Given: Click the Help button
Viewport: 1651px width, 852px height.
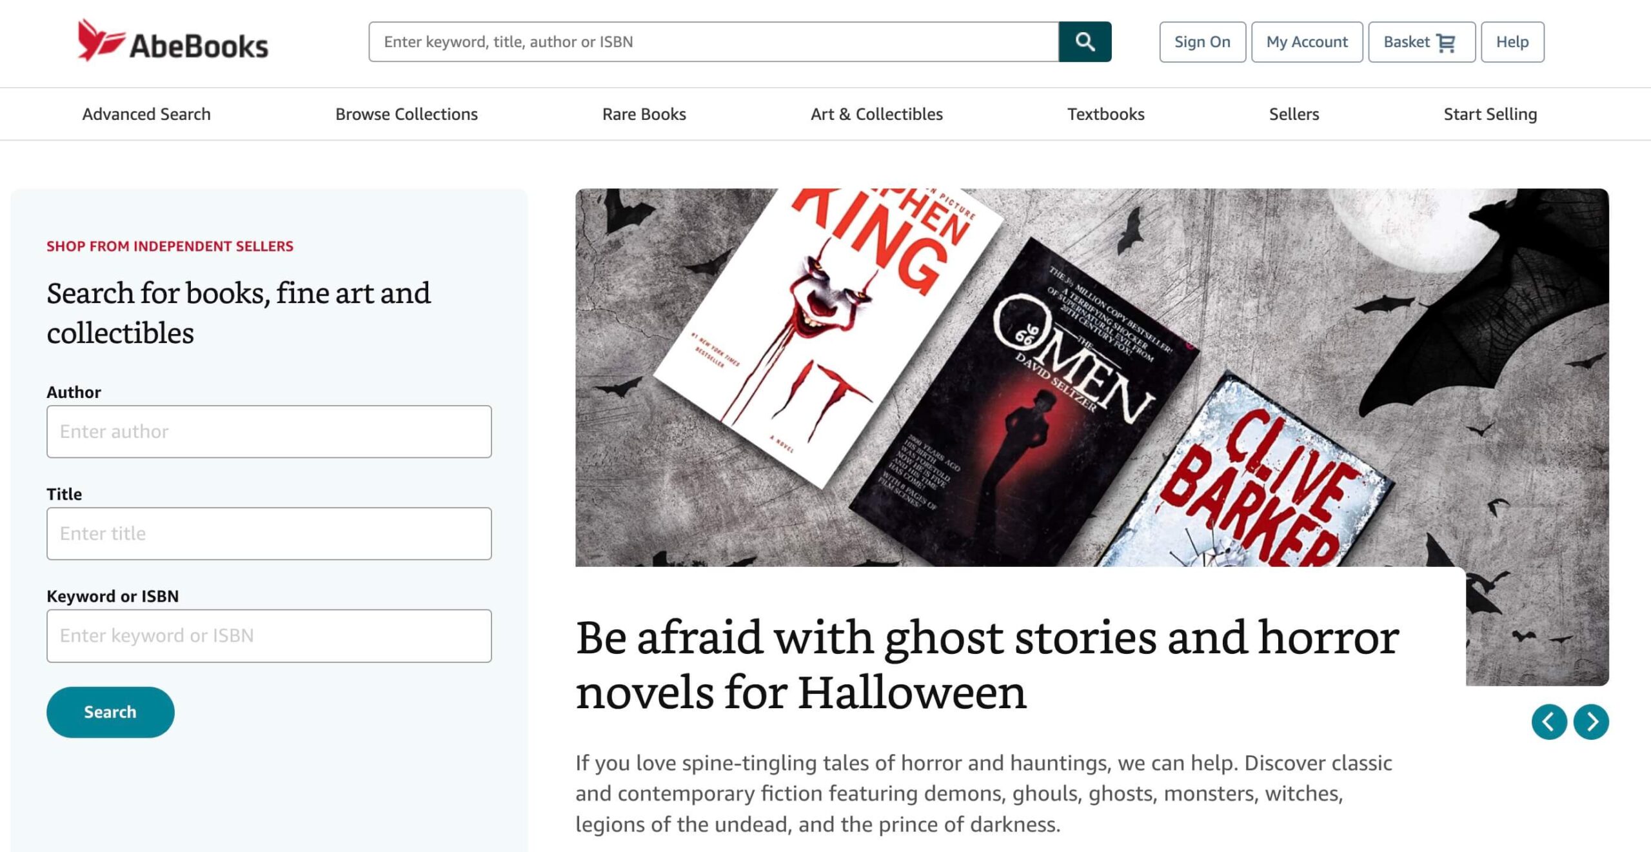Looking at the screenshot, I should [1512, 41].
